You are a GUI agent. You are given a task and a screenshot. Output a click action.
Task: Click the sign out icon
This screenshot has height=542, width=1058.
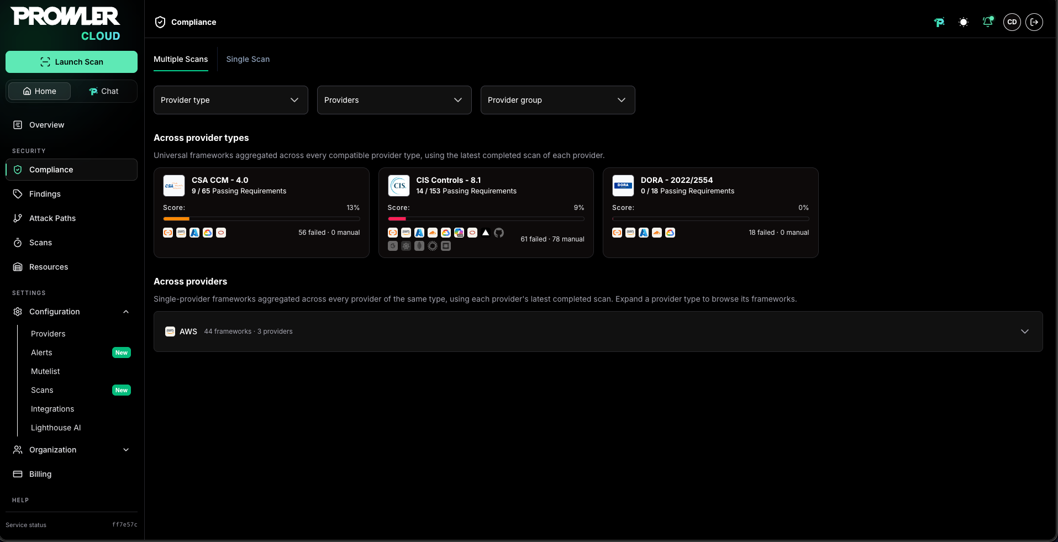pyautogui.click(x=1034, y=22)
